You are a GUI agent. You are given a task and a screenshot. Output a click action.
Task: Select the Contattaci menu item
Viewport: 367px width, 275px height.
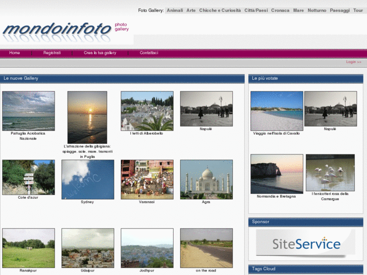tap(149, 53)
